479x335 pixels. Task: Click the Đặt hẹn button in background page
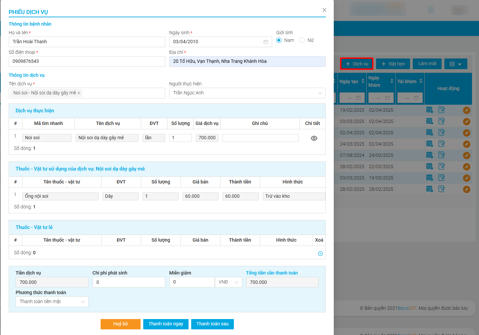pyautogui.click(x=393, y=64)
